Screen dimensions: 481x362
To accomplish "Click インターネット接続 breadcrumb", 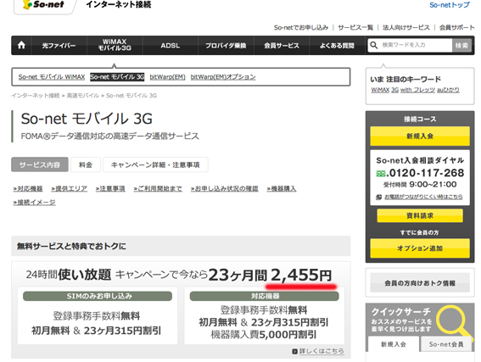I will 36,96.
